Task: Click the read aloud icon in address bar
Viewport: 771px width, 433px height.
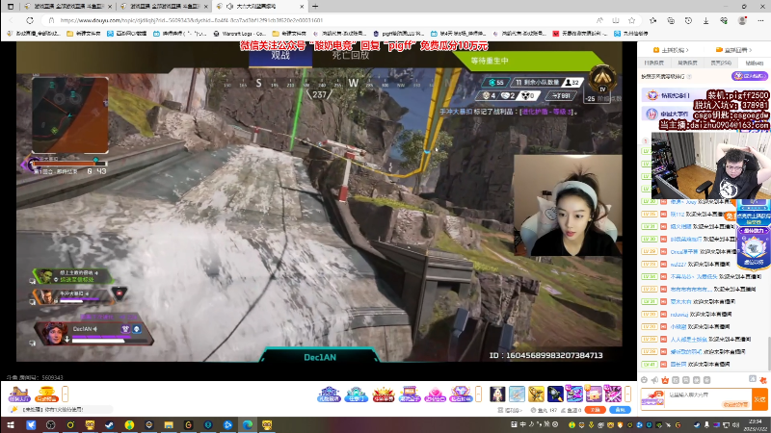Action: click(x=599, y=20)
